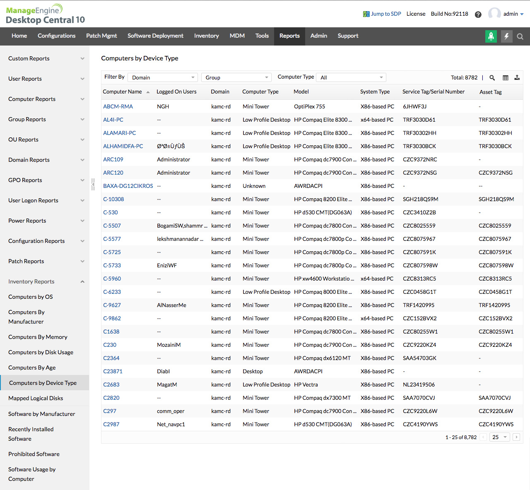This screenshot has width=530, height=490.
Task: Open Computers By Manufacturer report
Action: point(26,317)
